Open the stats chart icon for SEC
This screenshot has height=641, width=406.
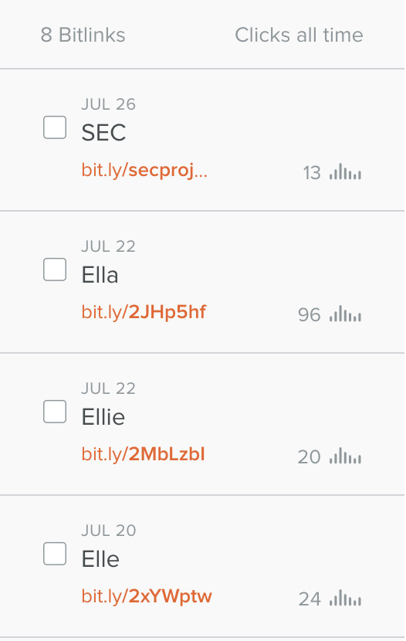coord(346,171)
